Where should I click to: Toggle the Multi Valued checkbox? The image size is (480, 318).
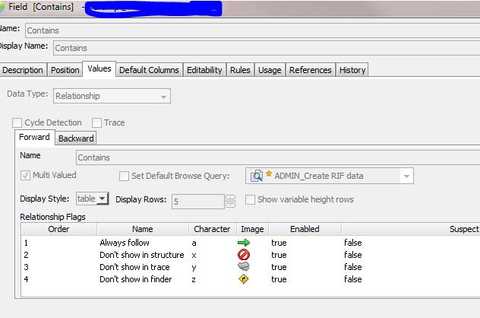pos(25,176)
